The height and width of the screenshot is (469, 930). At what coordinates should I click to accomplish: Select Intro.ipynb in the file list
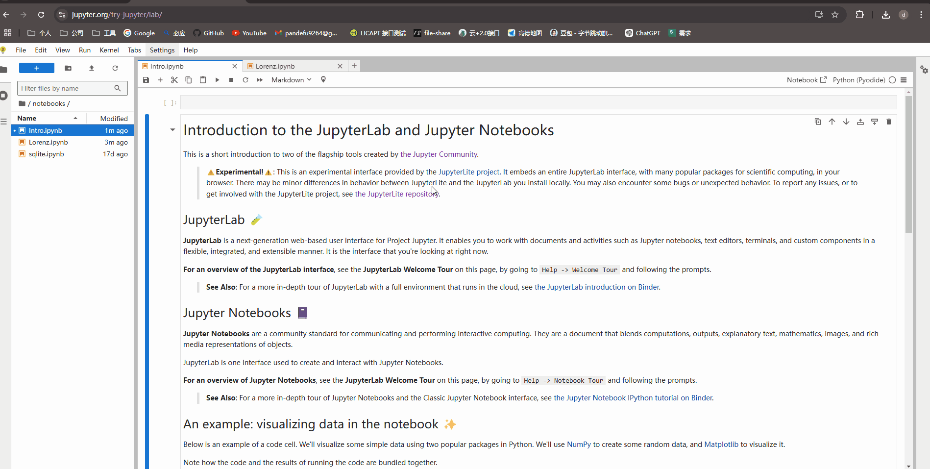73,130
